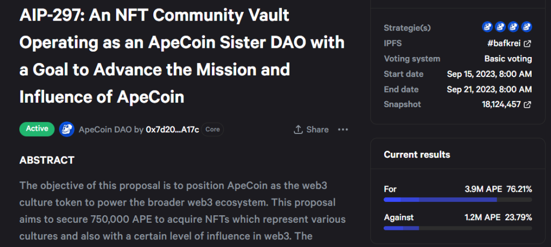The width and height of the screenshot is (551, 247).
Task: Click the For vote progress bar
Action: (x=458, y=200)
